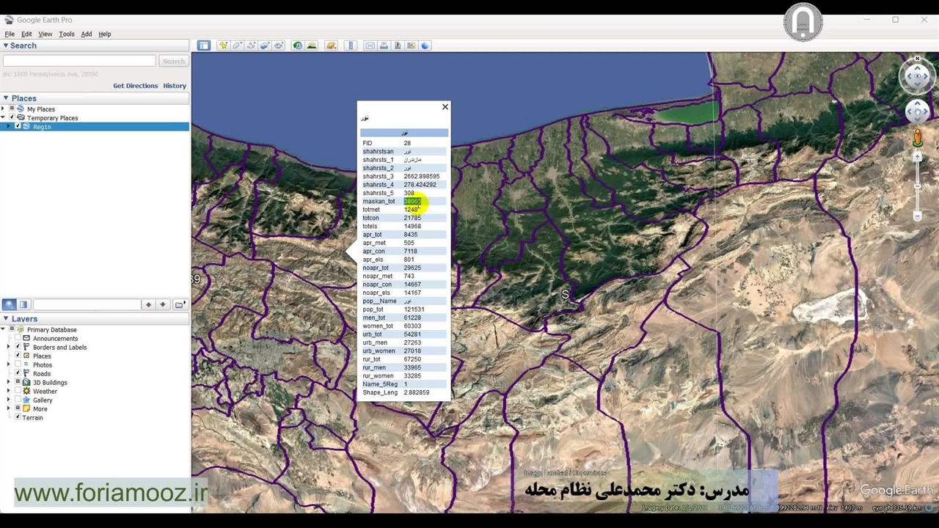Click the Show Ruler tool

351,45
